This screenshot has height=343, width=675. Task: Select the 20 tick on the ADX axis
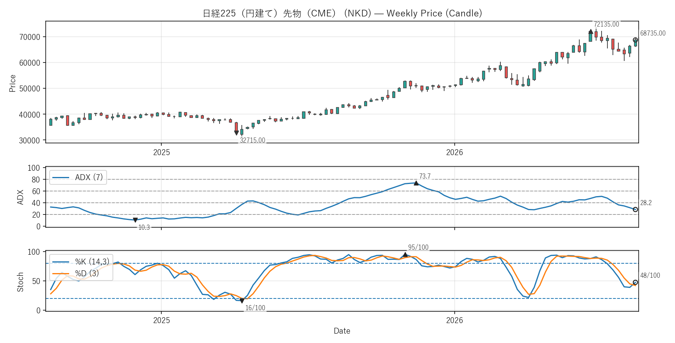[36, 215]
